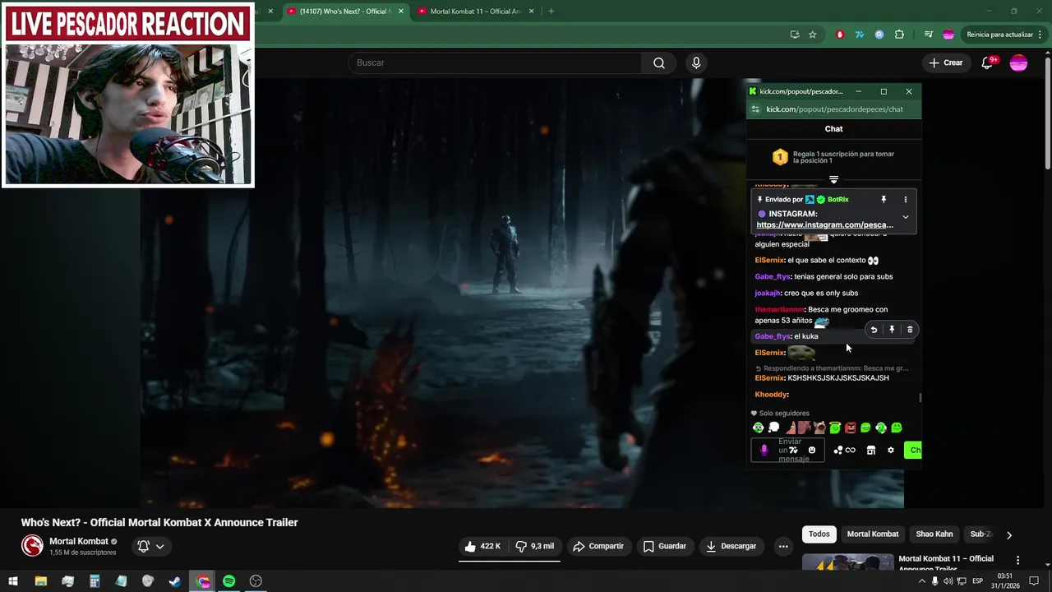This screenshot has height=592, width=1052.
Task: Click the ElSernix username on context message
Action: [x=769, y=261]
